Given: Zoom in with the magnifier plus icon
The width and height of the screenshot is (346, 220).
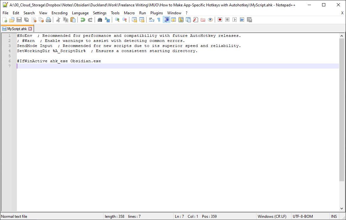Looking at the screenshot, I should [117, 20].
